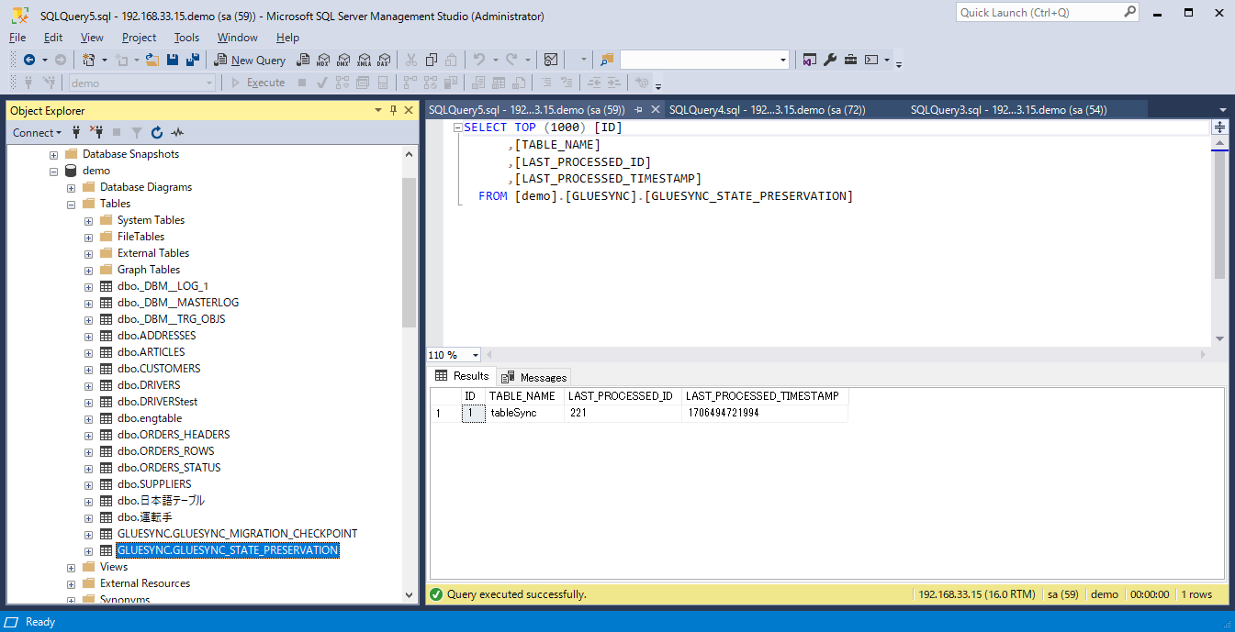Switch to the SQLQuery4.sql tab
This screenshot has height=632, width=1235.
click(x=768, y=110)
